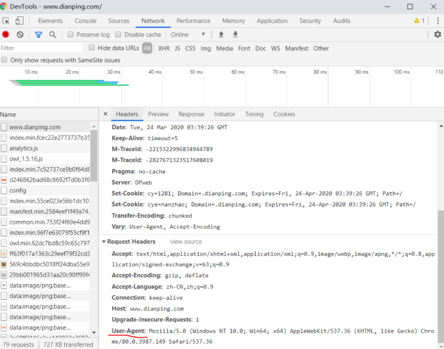Click the Name column header
444x349 pixels.
pyautogui.click(x=49, y=115)
